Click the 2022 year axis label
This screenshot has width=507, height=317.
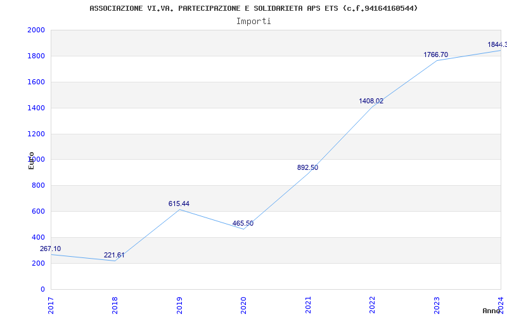coord(372,304)
